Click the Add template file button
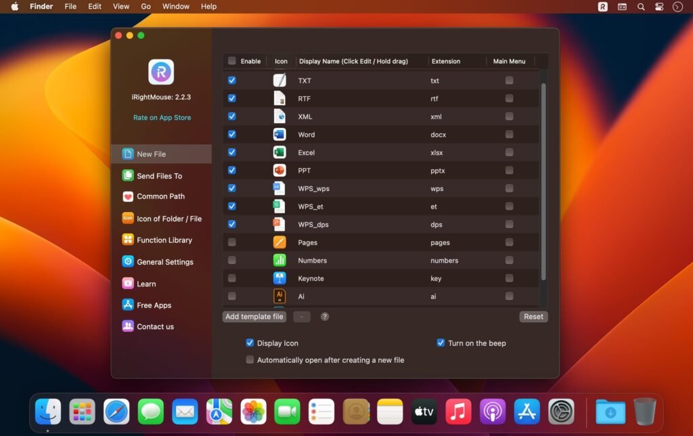This screenshot has width=693, height=436. 254,316
